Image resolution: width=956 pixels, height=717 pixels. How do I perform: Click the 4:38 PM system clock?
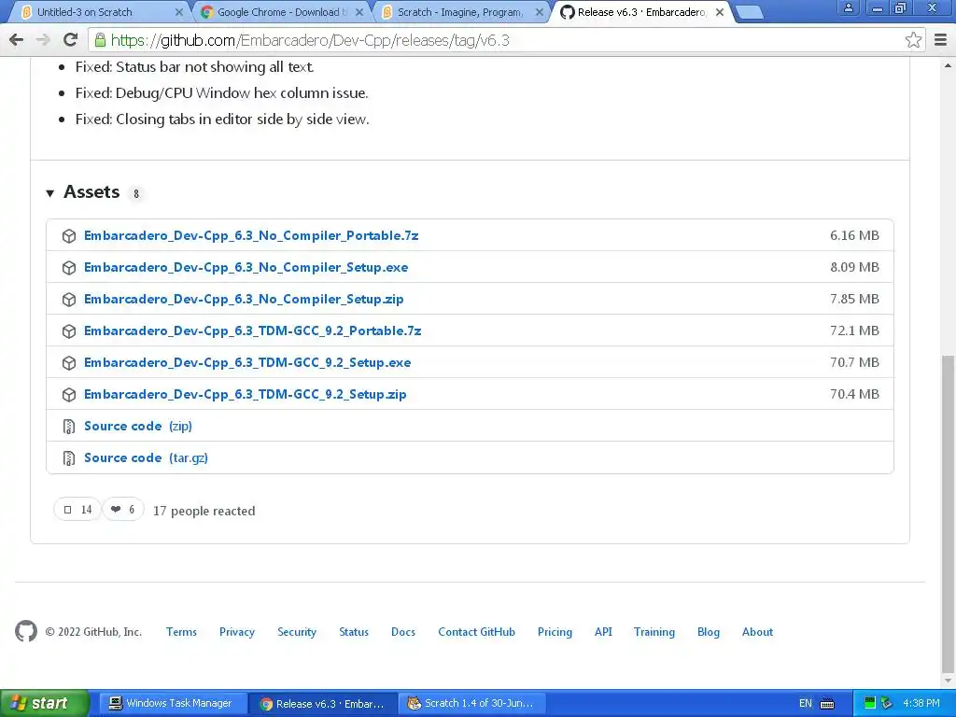tap(921, 703)
